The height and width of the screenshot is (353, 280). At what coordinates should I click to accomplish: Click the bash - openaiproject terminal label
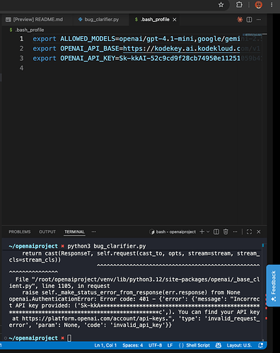click(x=173, y=232)
